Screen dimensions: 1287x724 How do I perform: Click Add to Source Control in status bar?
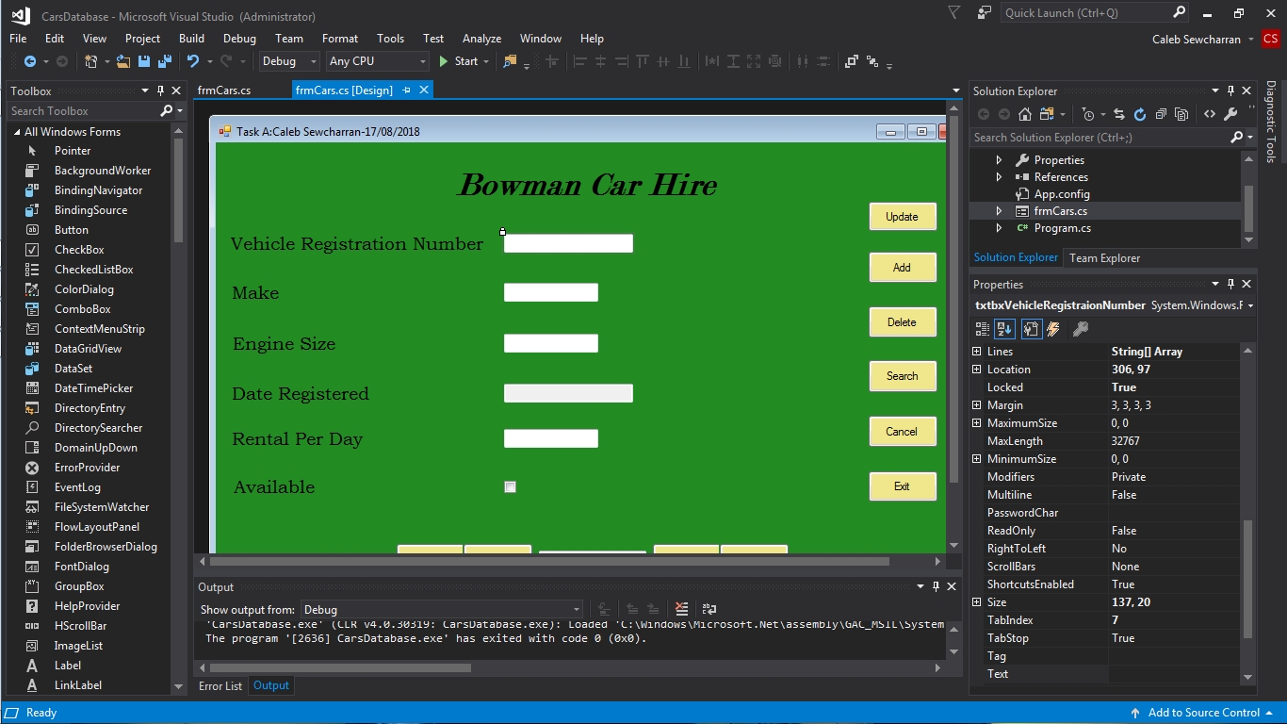click(x=1203, y=713)
